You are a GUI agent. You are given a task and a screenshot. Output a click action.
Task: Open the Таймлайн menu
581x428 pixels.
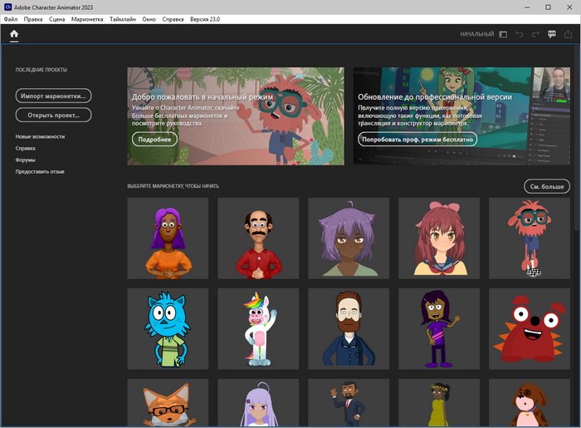[x=123, y=19]
